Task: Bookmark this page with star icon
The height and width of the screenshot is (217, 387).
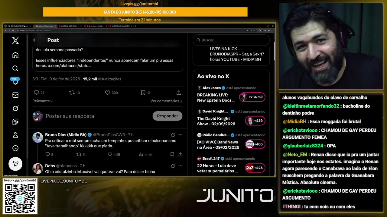Action: tap(254, 30)
